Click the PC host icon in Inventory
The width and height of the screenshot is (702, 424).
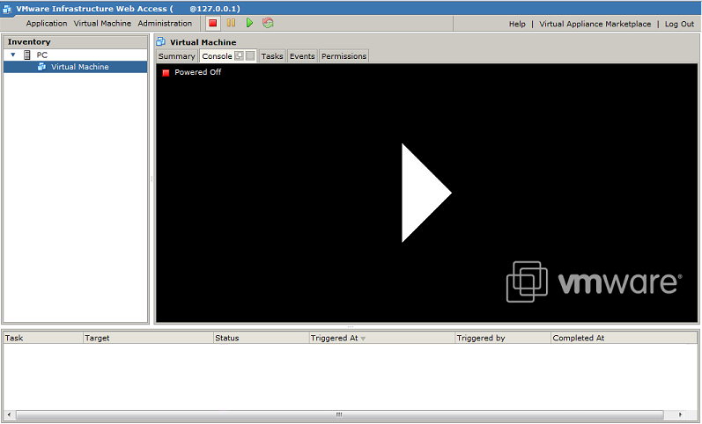click(27, 55)
